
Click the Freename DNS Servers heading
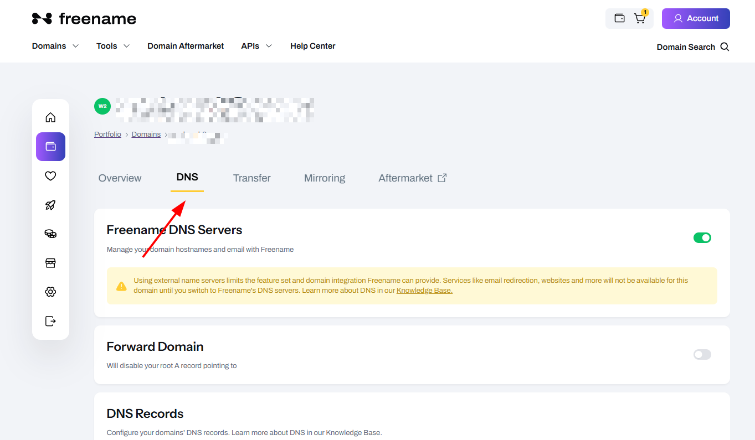click(174, 230)
